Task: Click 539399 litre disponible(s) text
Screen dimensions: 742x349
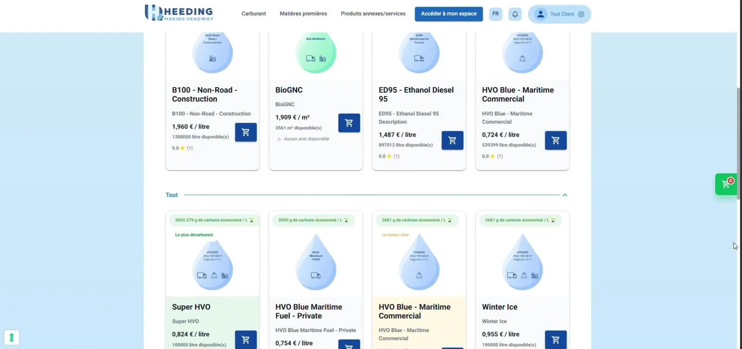Action: [509, 145]
